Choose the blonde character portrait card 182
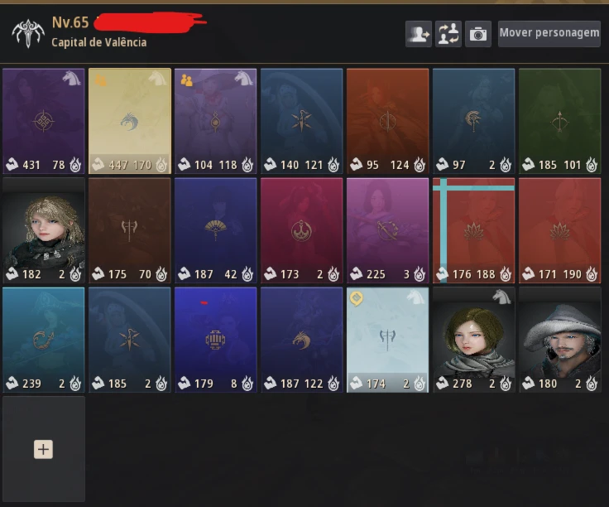Screen dimensions: 609x507 (44, 230)
